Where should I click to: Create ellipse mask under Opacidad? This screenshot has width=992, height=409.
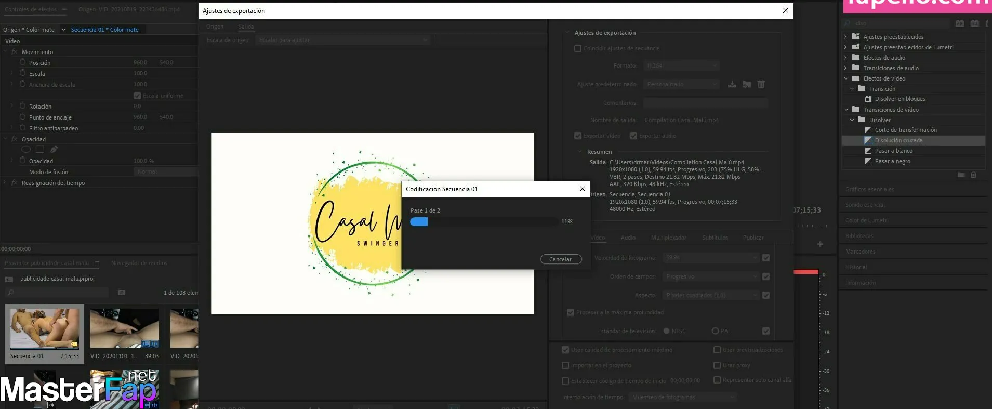[x=25, y=149]
